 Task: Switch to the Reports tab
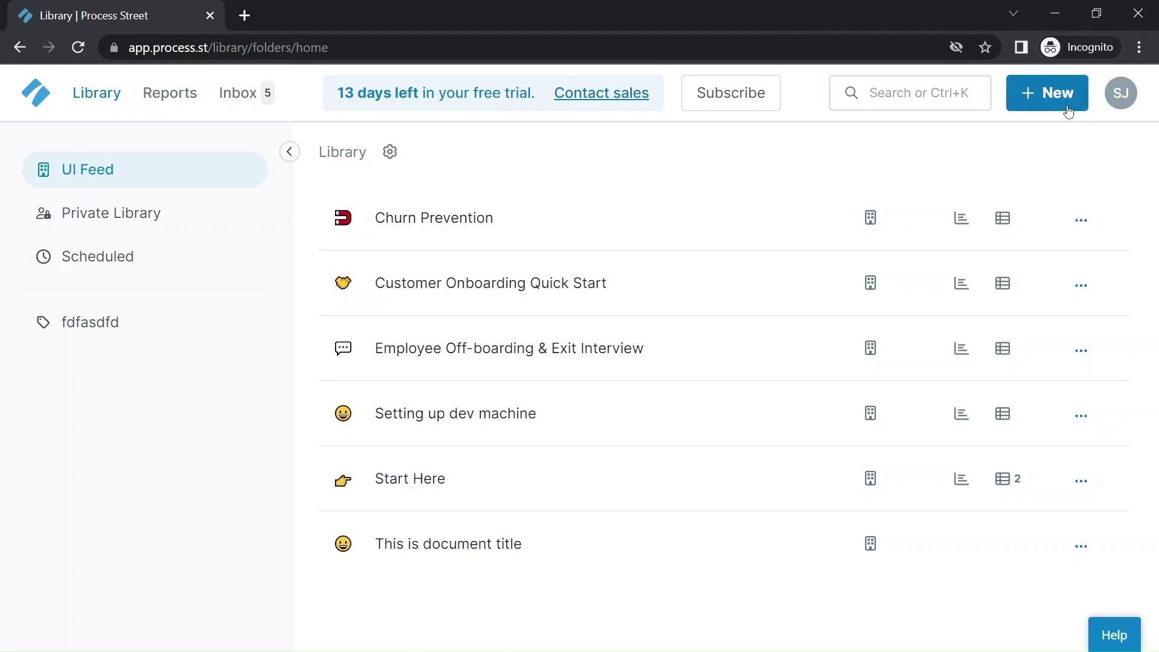170,93
